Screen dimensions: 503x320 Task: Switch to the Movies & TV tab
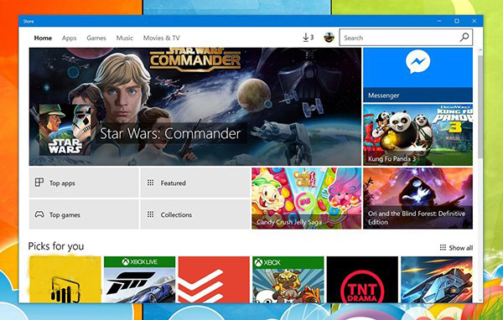tap(161, 38)
